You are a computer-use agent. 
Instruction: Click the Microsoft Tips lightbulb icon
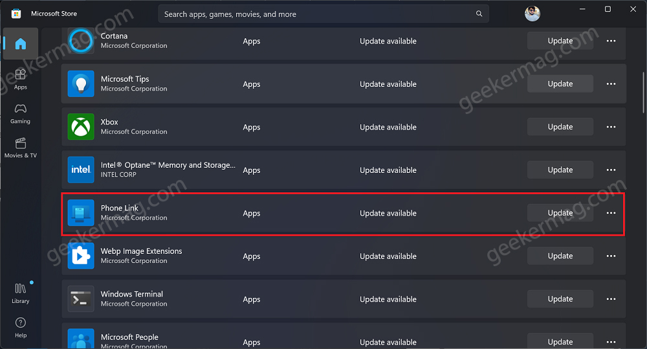click(81, 84)
